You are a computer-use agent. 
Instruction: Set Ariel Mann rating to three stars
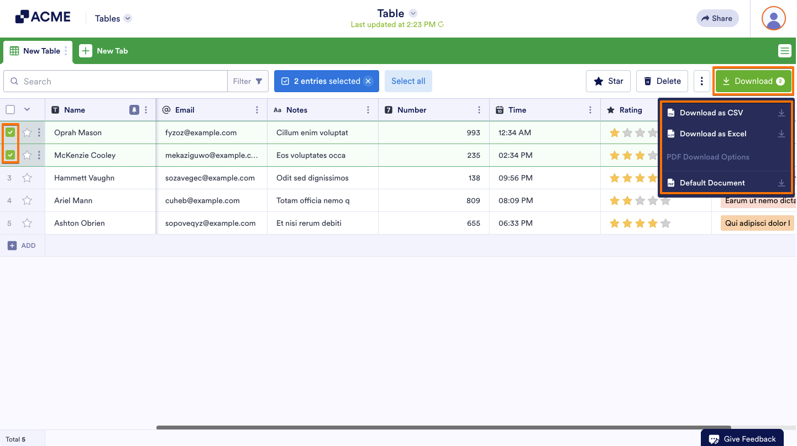tap(640, 200)
